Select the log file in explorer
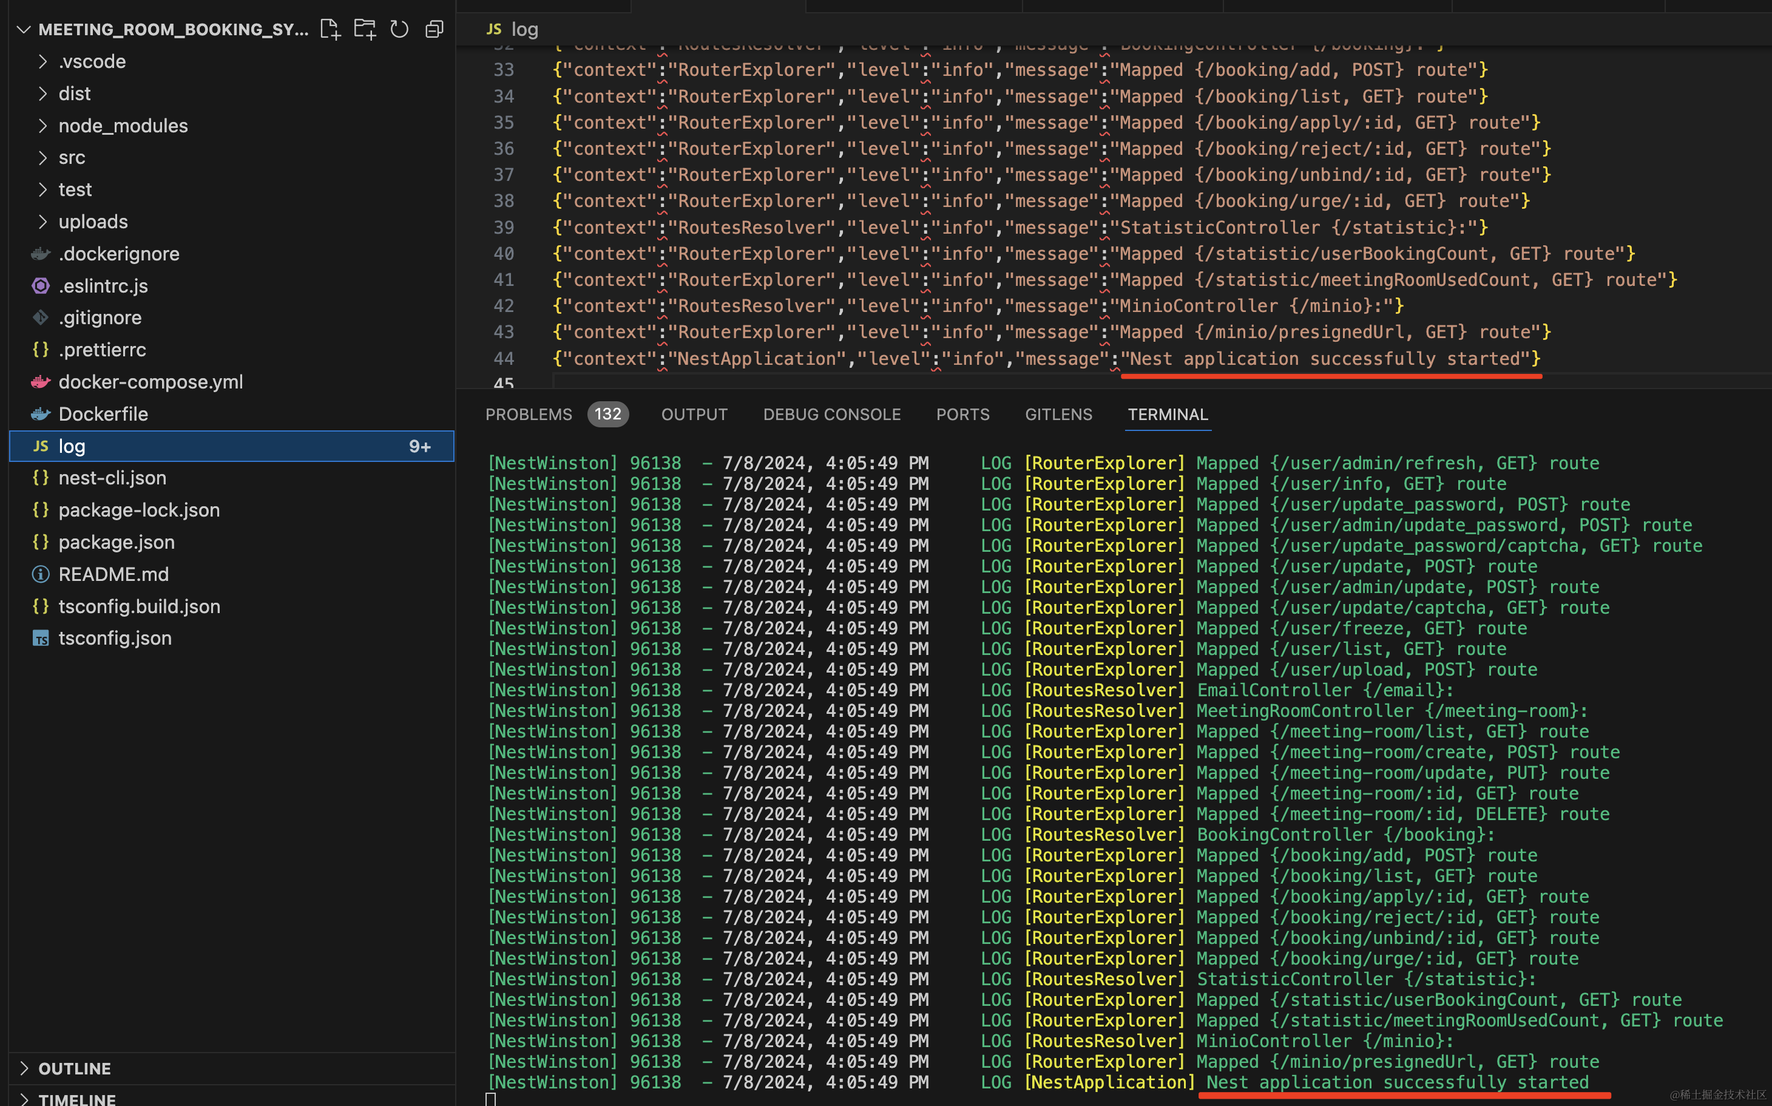 click(72, 446)
